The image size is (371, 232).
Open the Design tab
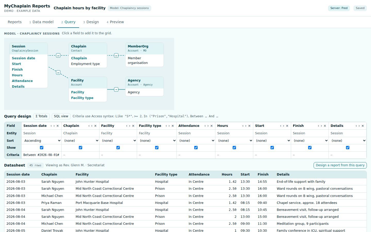pyautogui.click(x=91, y=22)
